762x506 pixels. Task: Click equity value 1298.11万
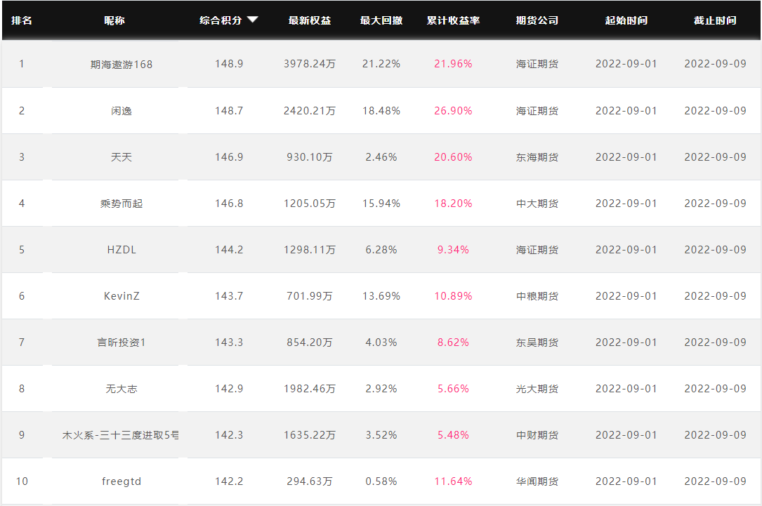310,250
